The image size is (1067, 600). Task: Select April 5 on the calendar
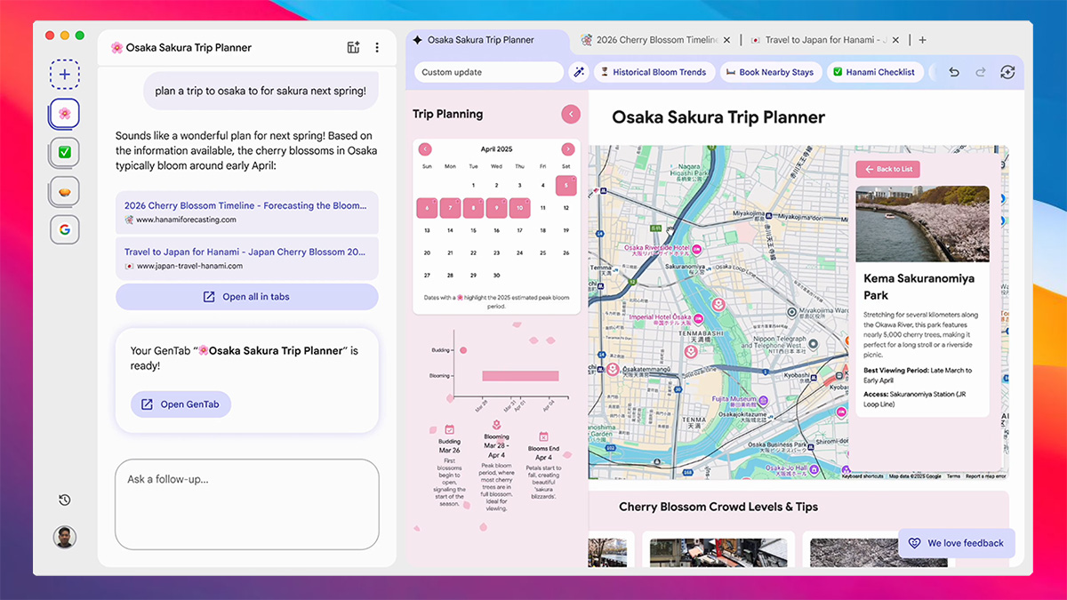click(566, 186)
